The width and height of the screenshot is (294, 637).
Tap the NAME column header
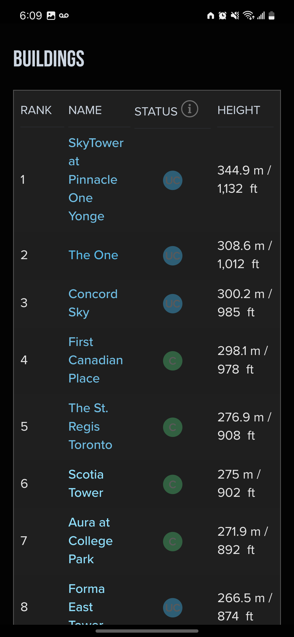(x=85, y=110)
